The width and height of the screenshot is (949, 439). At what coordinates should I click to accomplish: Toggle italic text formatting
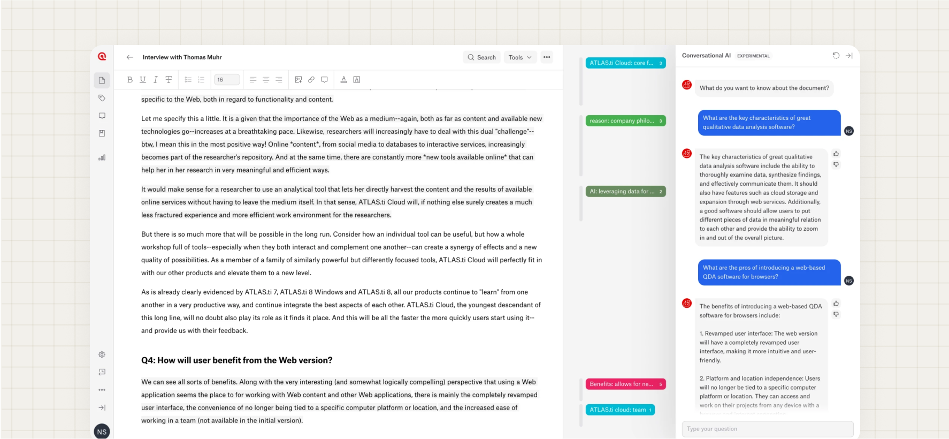156,80
